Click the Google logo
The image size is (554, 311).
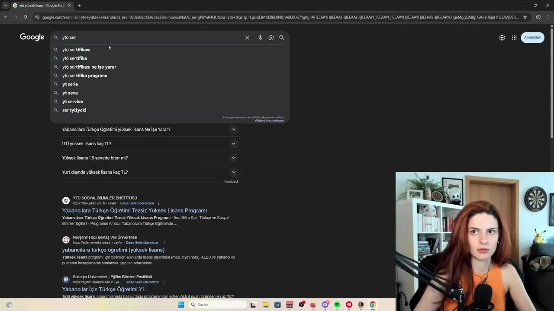point(32,37)
